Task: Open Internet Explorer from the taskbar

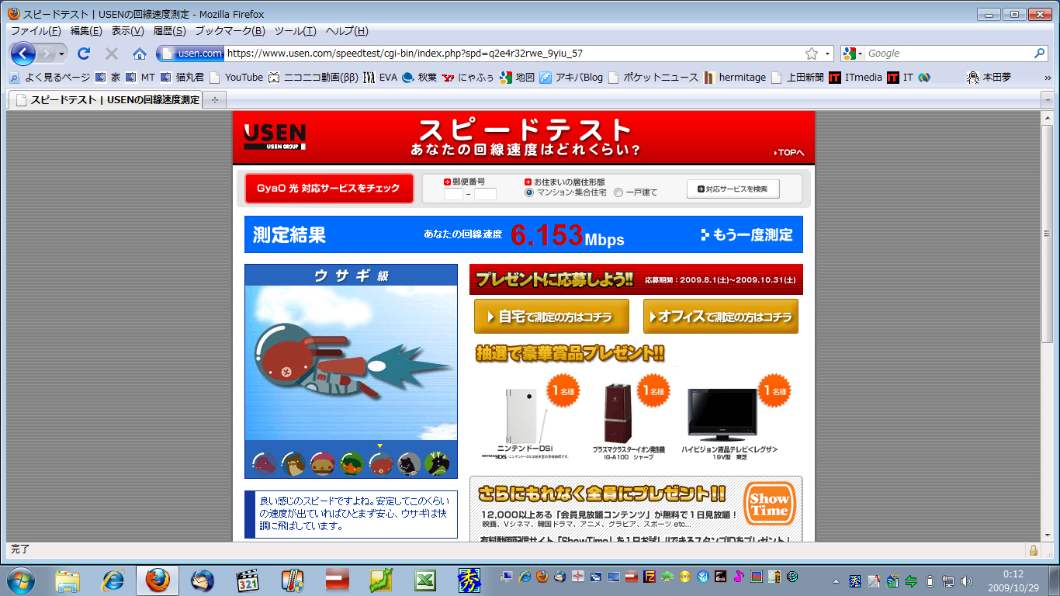Action: pyautogui.click(x=113, y=580)
